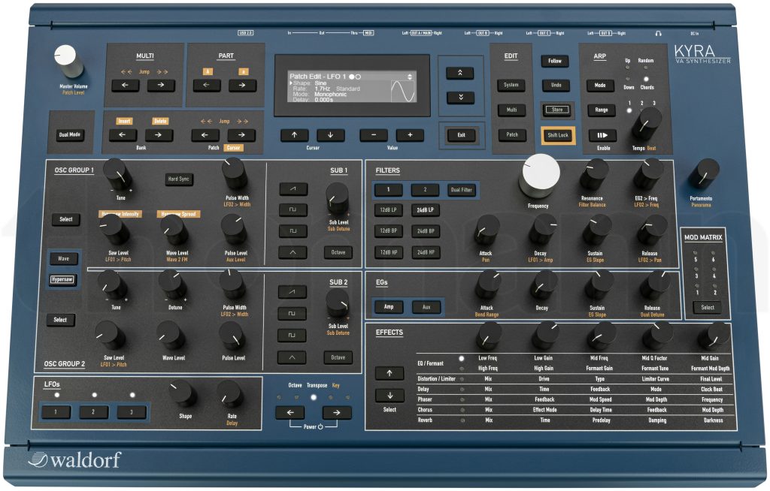Click the MULTI right arrow button
The width and height of the screenshot is (770, 491).
pyautogui.click(x=161, y=86)
